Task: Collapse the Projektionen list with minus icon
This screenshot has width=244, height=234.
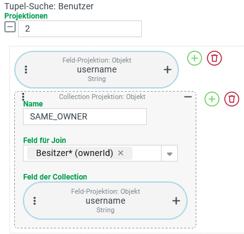Action: pyautogui.click(x=10, y=27)
